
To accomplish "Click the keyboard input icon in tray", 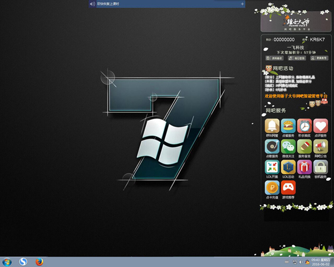I will pos(287,262).
